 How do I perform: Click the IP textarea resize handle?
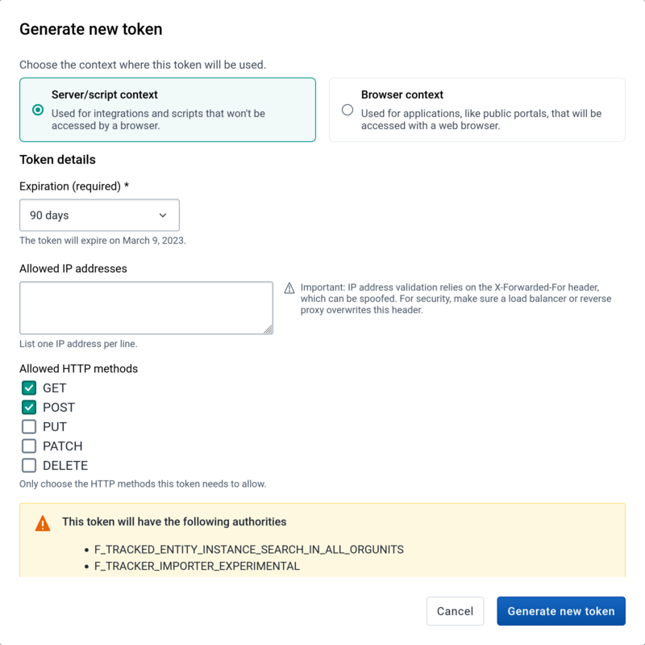(268, 328)
